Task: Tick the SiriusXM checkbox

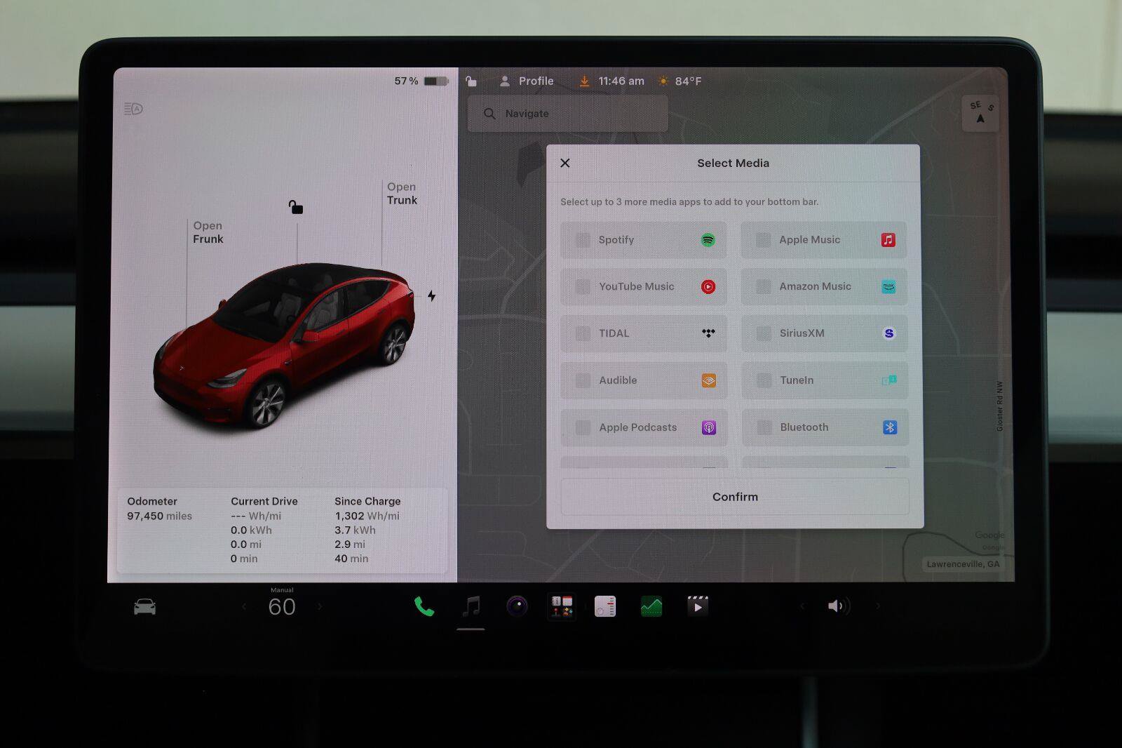Action: point(764,333)
